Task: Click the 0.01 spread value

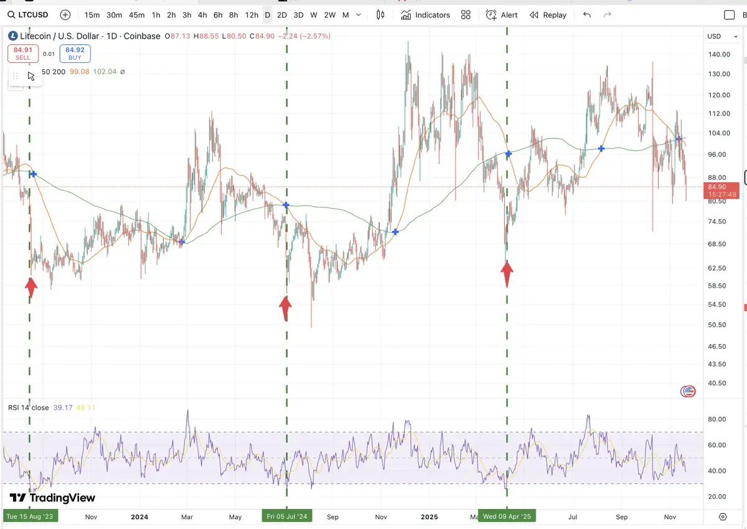Action: tap(49, 54)
